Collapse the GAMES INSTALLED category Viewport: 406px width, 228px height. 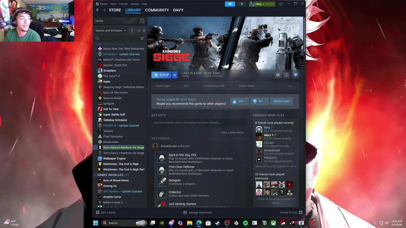[x=96, y=175]
